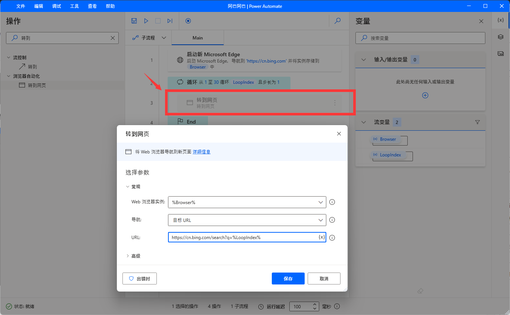Add a new input/output variable plus icon
Viewport: 510px width, 315px height.
425,95
